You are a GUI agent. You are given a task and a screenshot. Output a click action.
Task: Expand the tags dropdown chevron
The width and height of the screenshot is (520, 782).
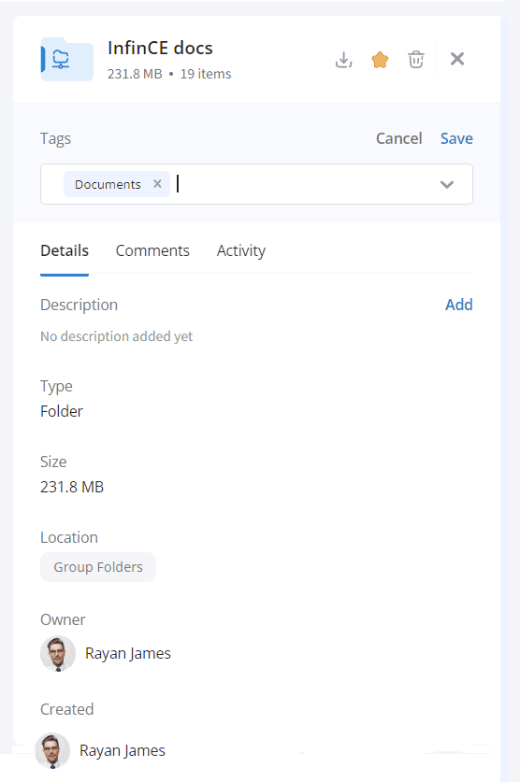447,185
